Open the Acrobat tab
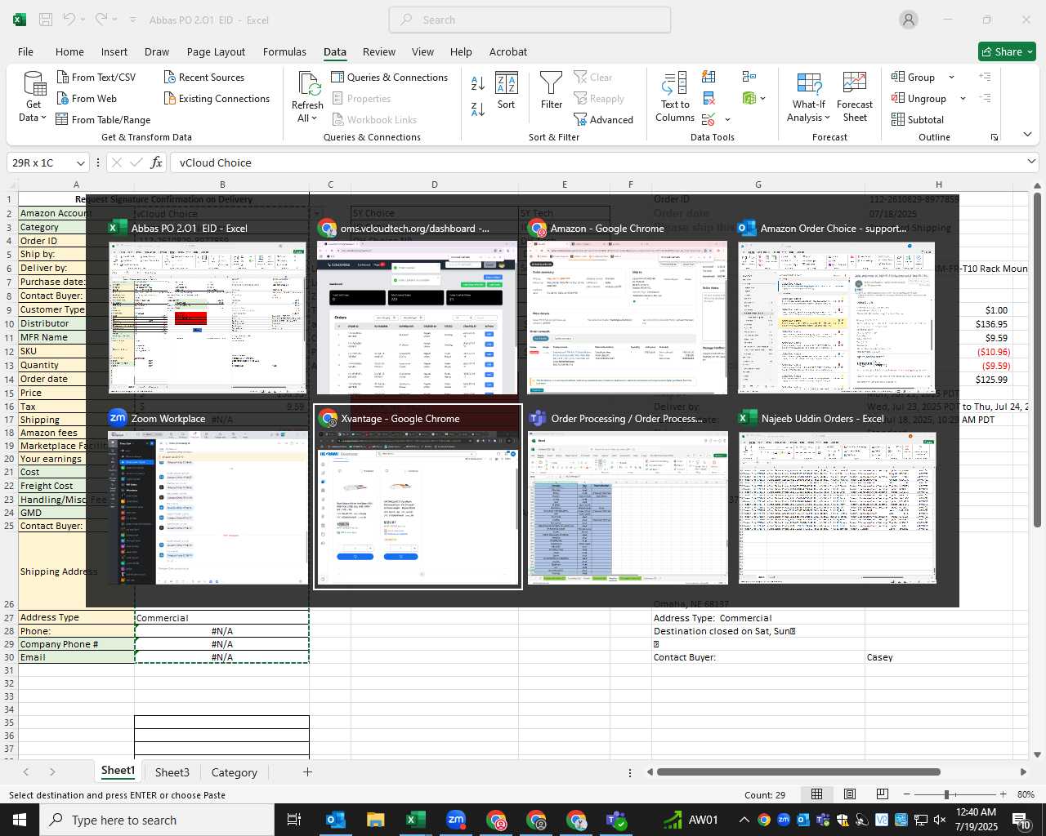 click(x=508, y=51)
